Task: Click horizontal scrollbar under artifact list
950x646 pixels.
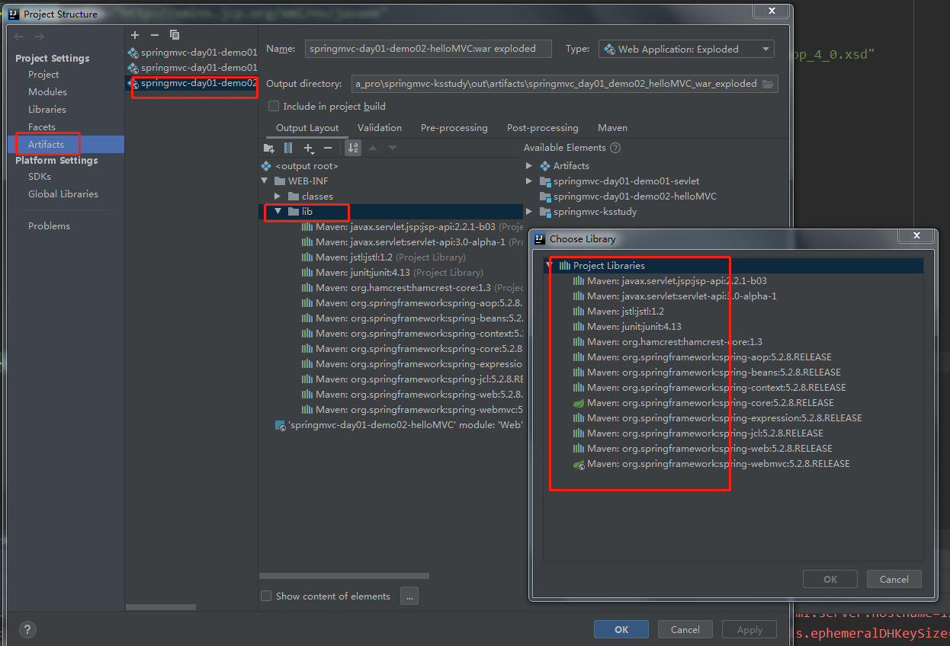Action: pos(161,607)
